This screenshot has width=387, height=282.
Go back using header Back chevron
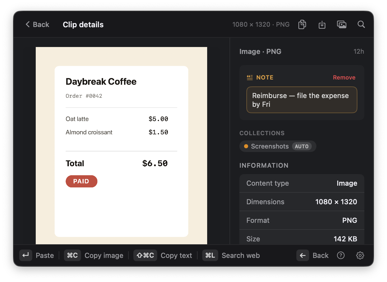click(x=37, y=24)
